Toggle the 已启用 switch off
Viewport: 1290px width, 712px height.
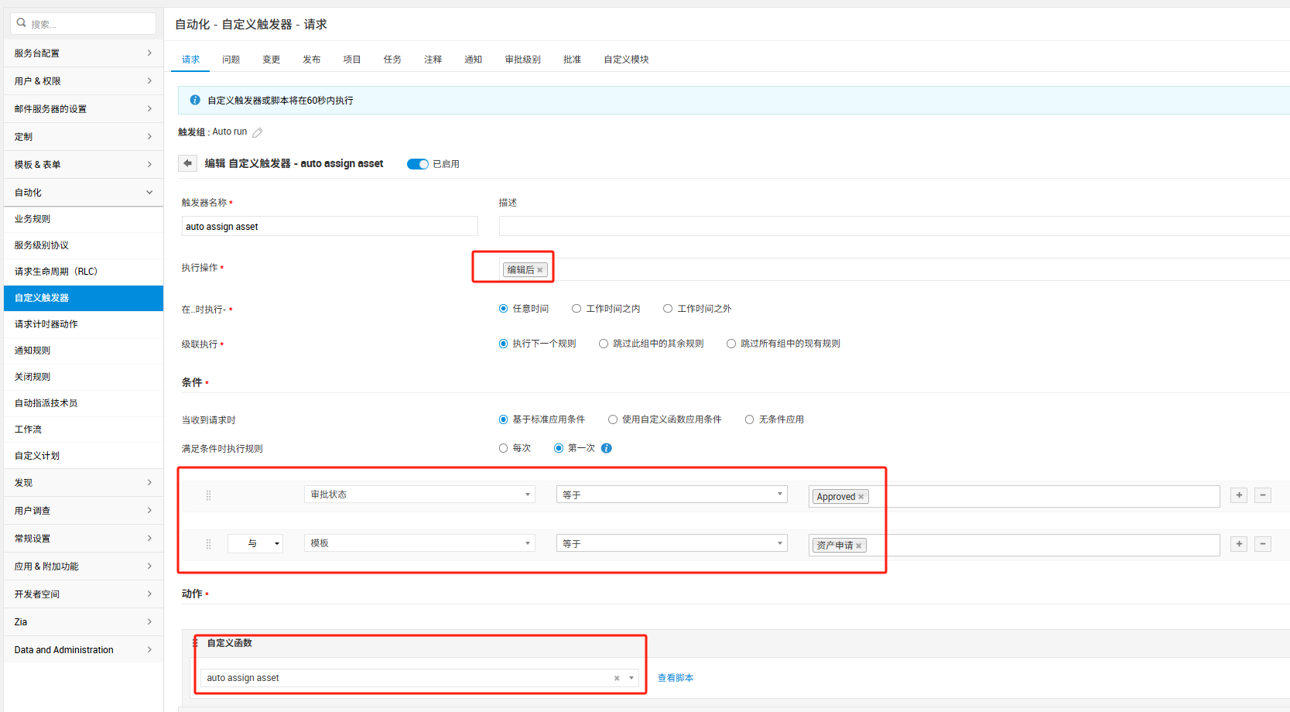tap(418, 164)
